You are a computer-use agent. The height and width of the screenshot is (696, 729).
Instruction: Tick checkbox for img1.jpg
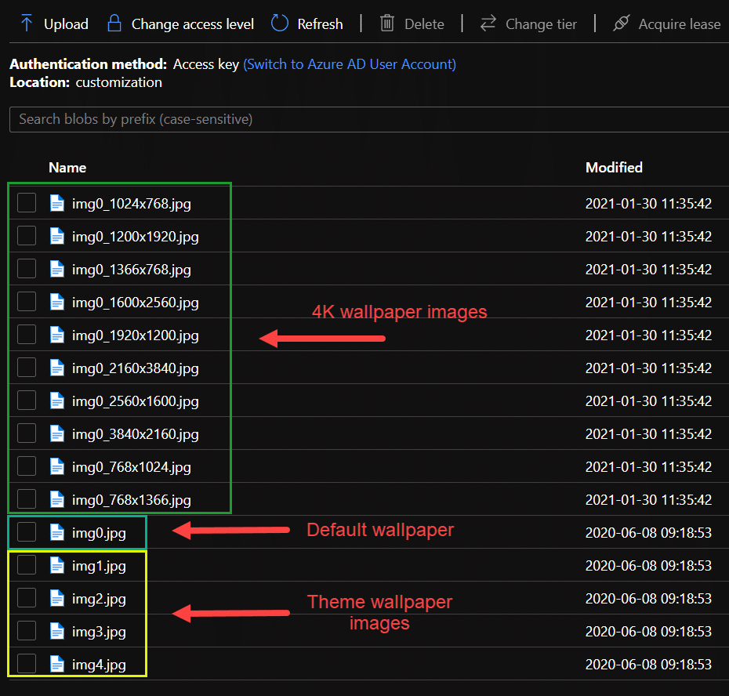[x=27, y=565]
